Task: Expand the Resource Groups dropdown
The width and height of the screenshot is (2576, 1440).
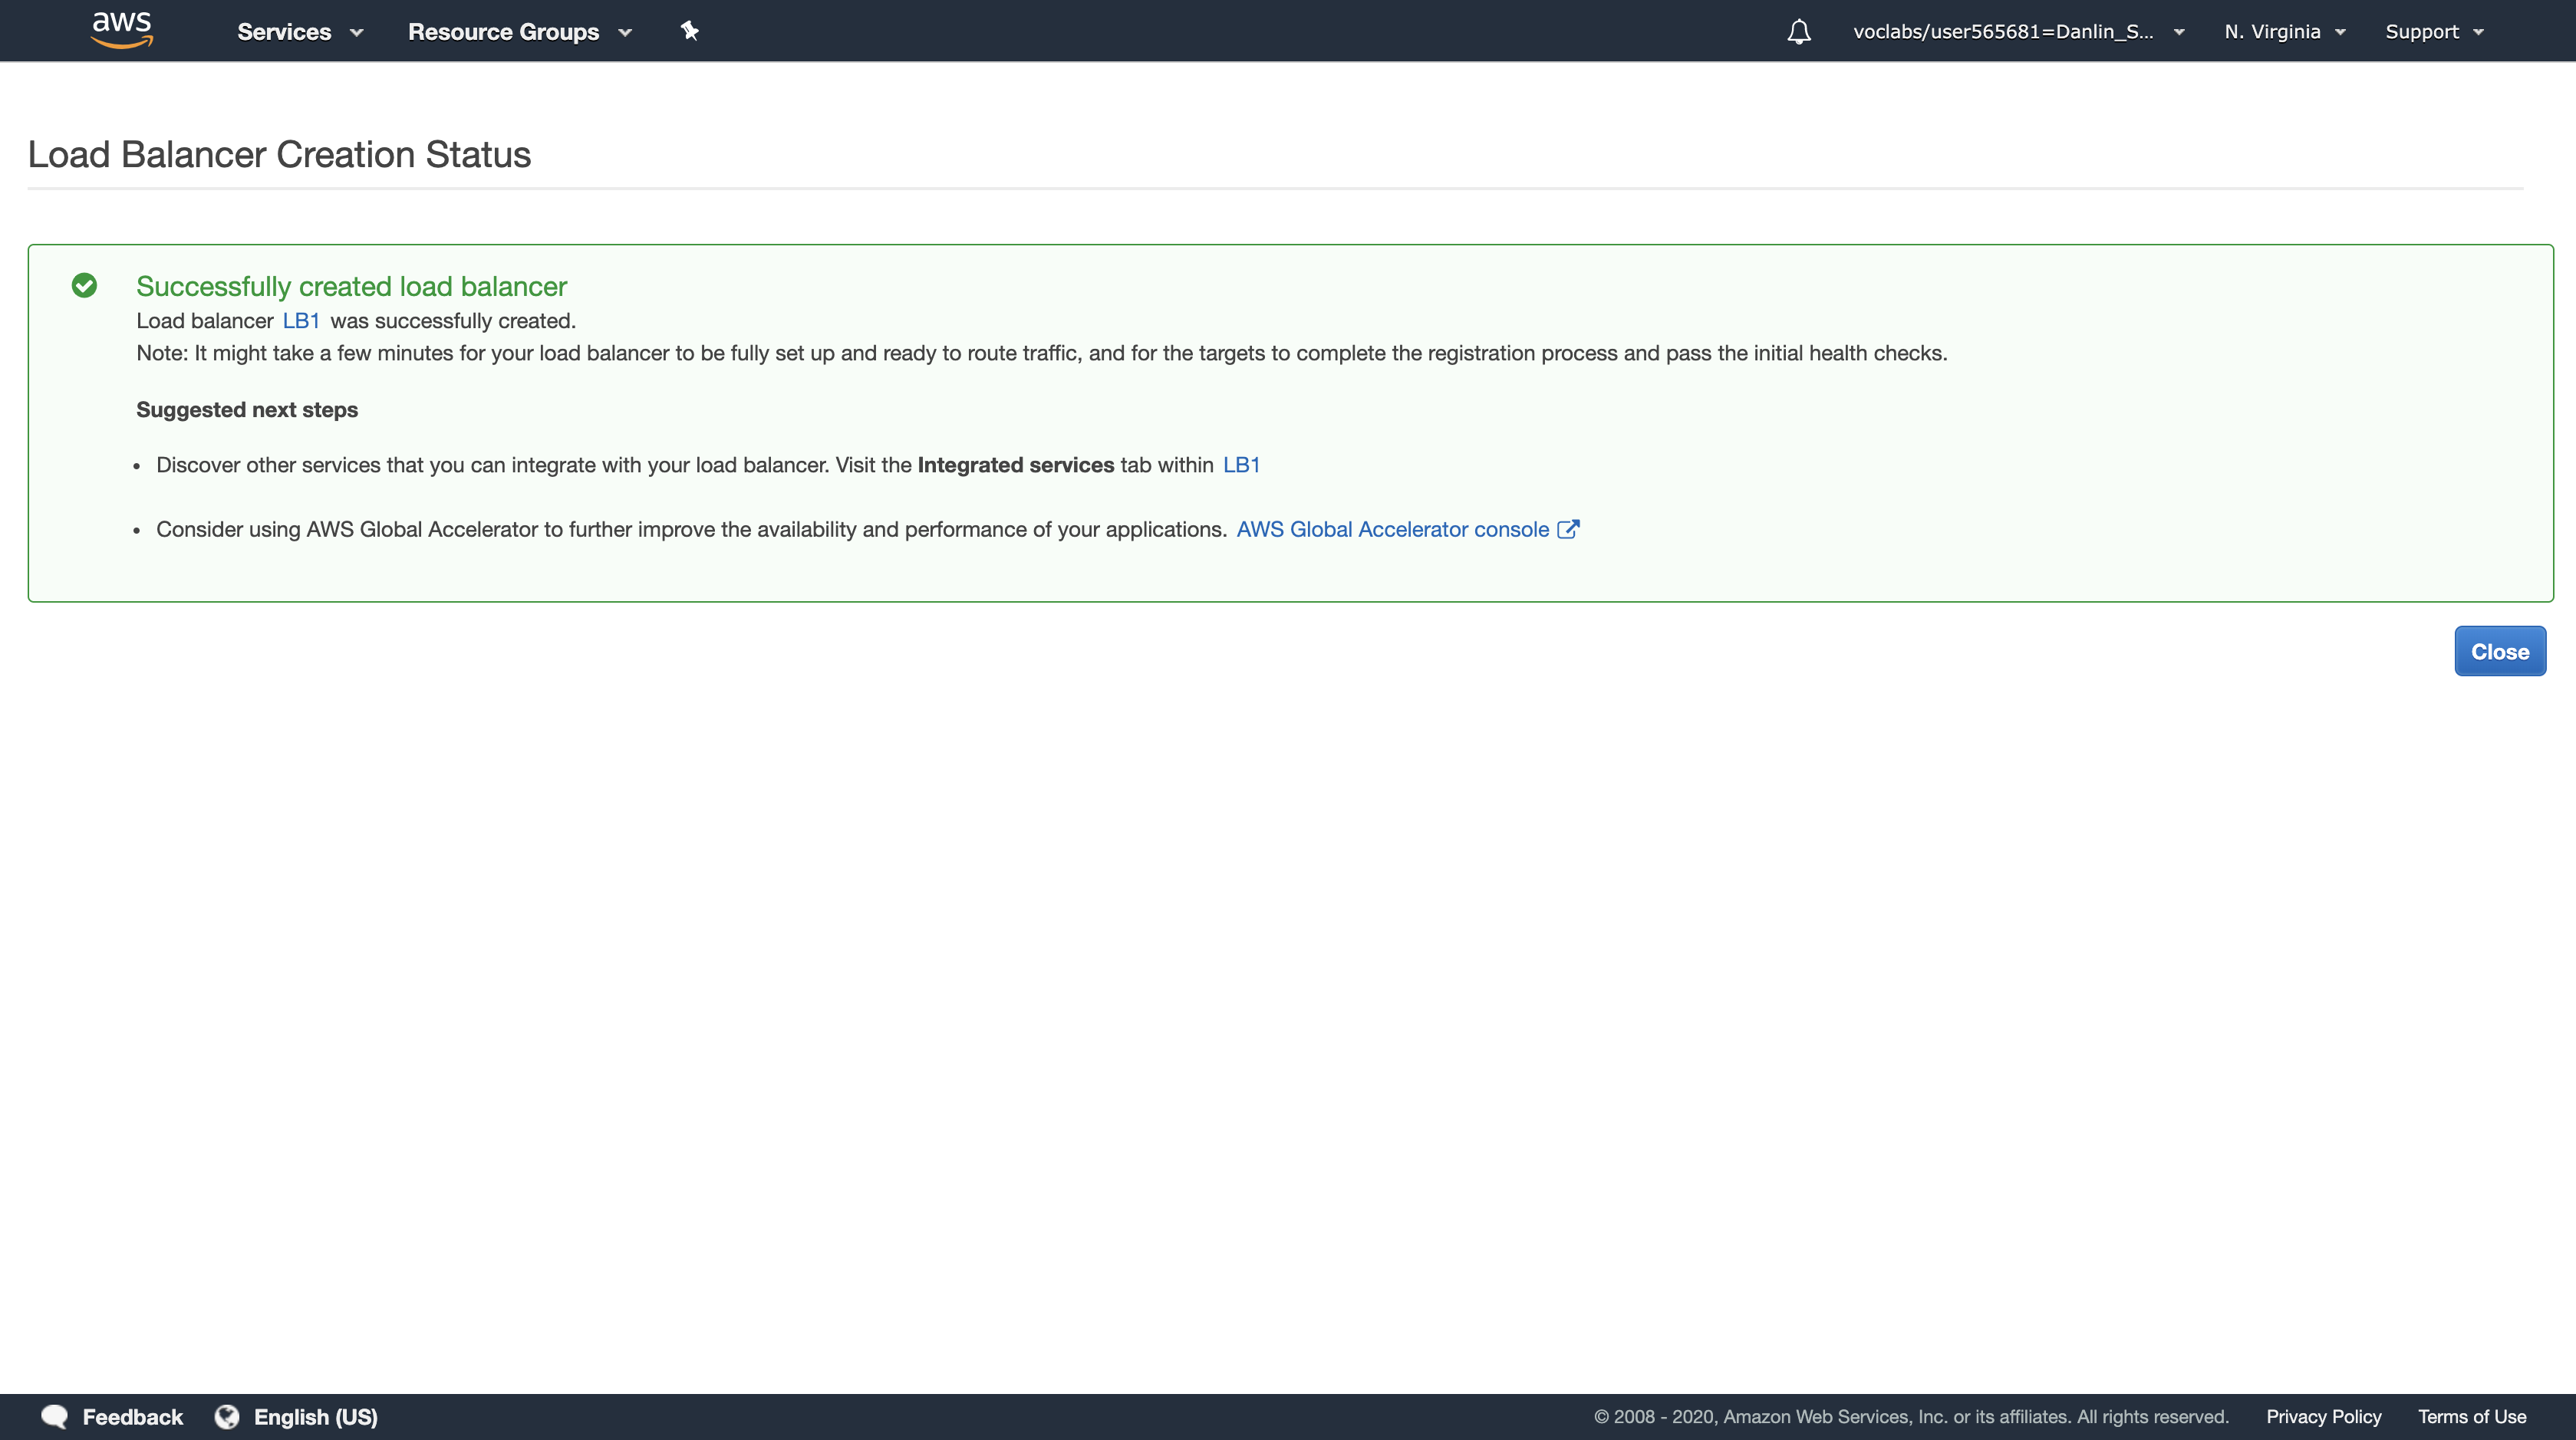Action: coord(519,32)
